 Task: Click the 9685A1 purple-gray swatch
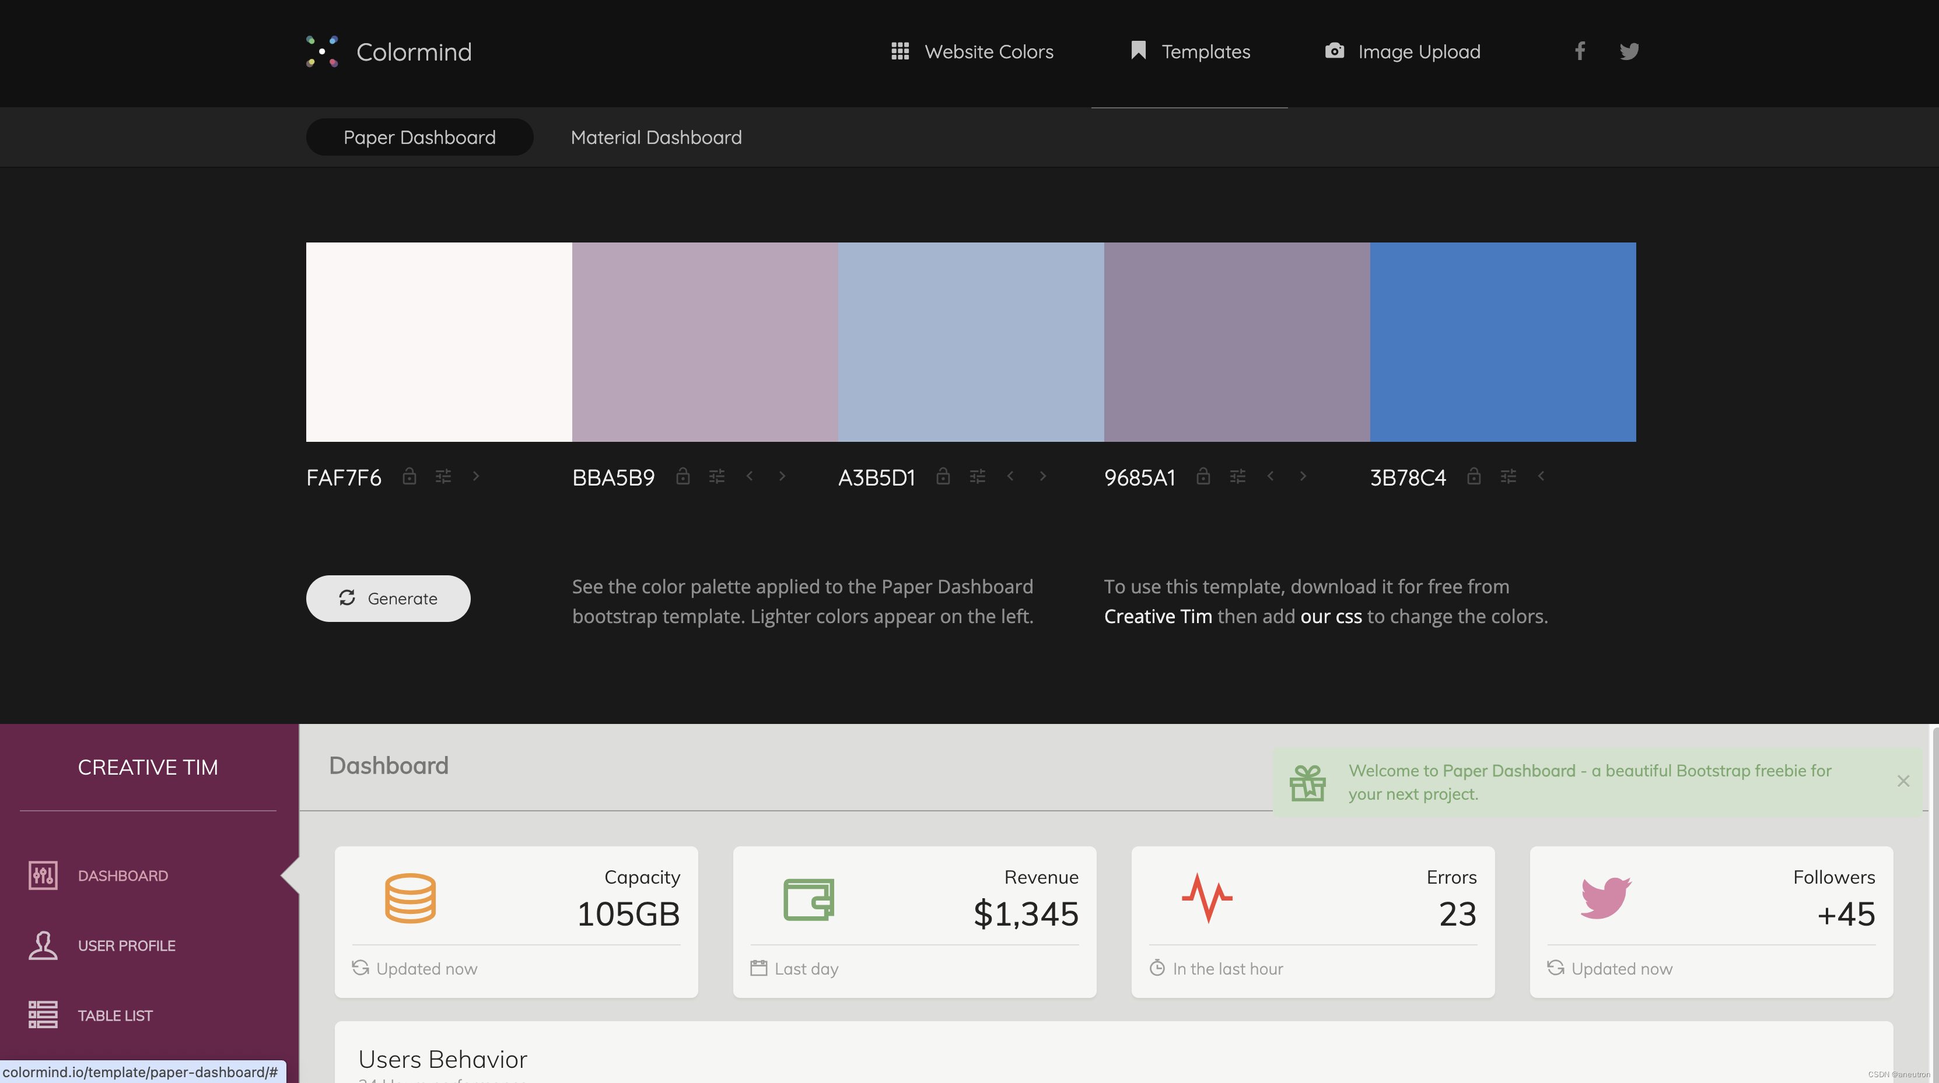[x=1237, y=342]
